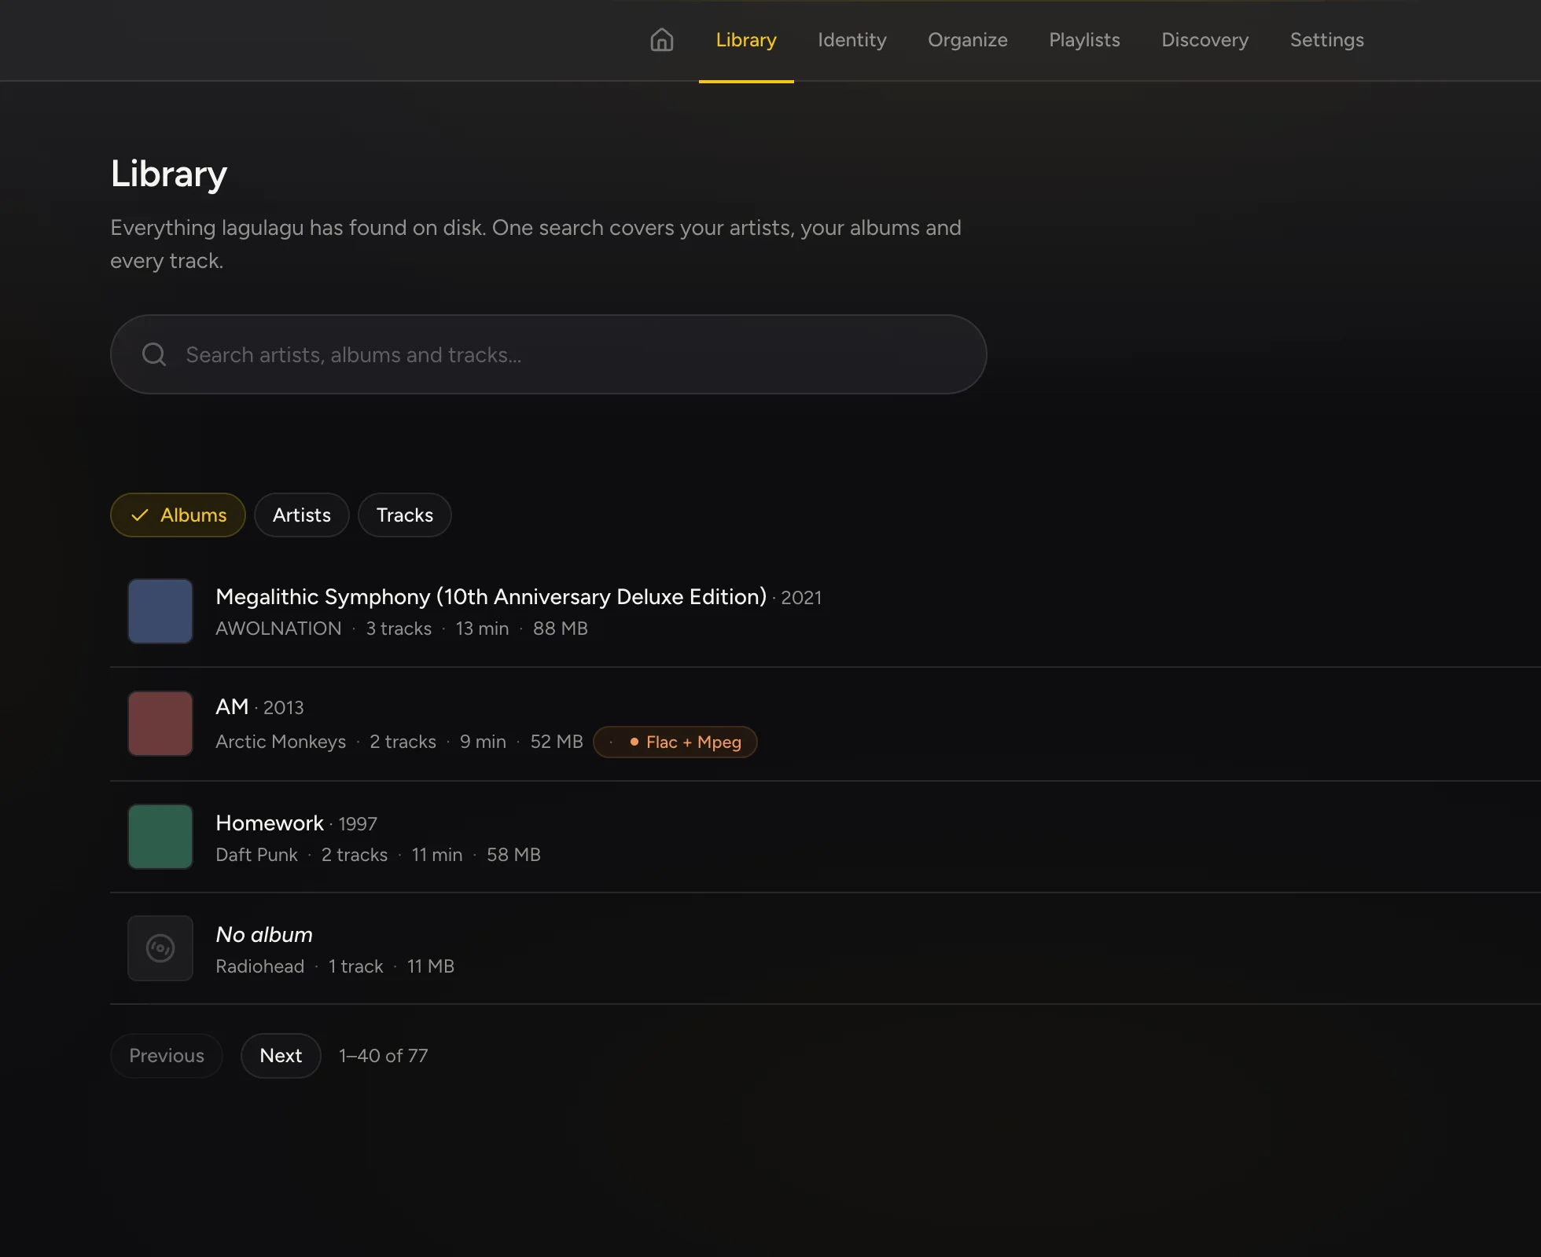Viewport: 1541px width, 1257px height.
Task: Open the Identity tab
Action: click(x=852, y=40)
